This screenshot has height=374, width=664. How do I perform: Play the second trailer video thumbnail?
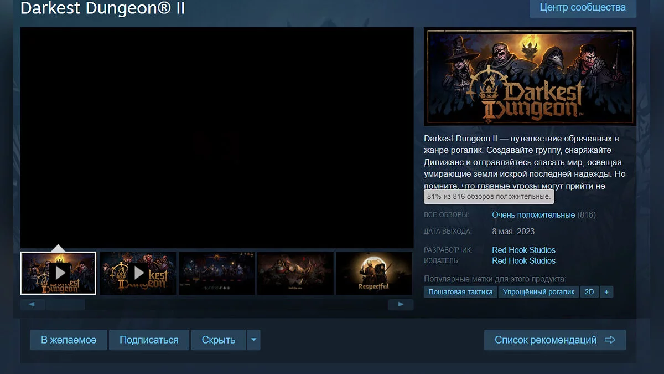click(138, 273)
